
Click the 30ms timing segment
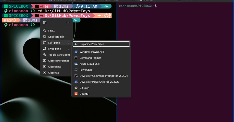tap(30, 20)
